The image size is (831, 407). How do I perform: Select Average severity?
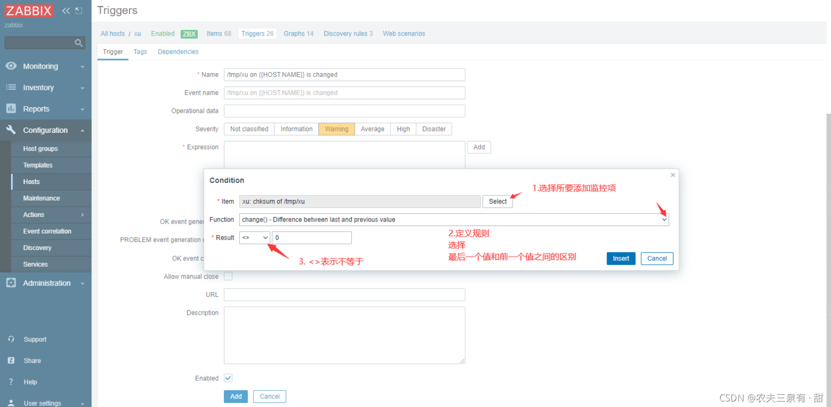coord(372,129)
